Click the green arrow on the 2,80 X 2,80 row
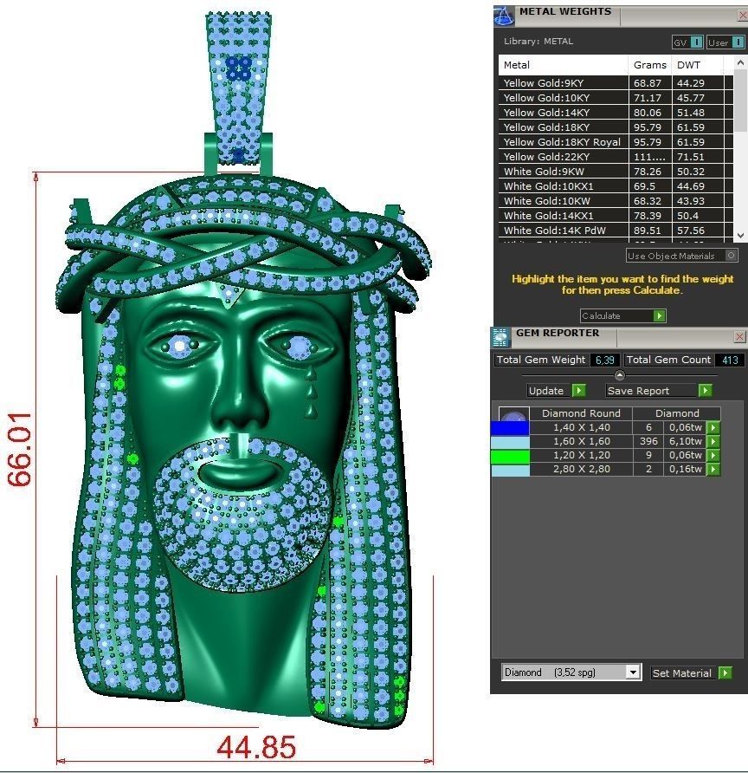Image resolution: width=748 pixels, height=773 pixels. click(x=713, y=469)
